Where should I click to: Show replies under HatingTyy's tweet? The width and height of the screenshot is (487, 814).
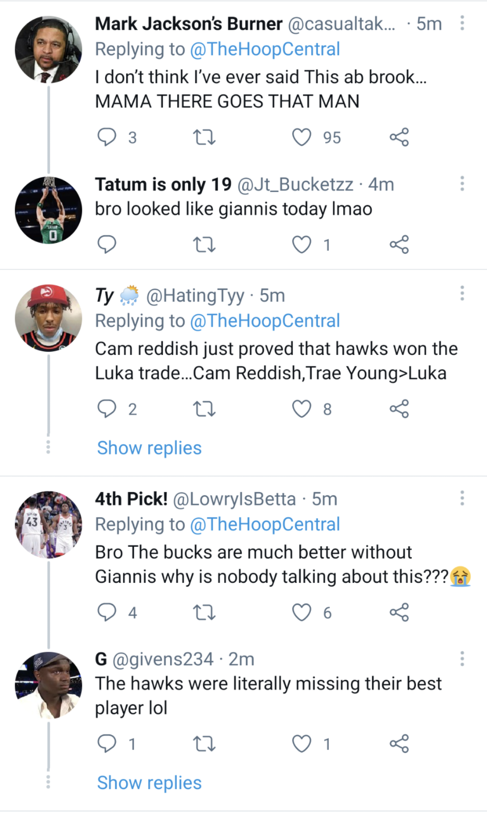tap(149, 448)
